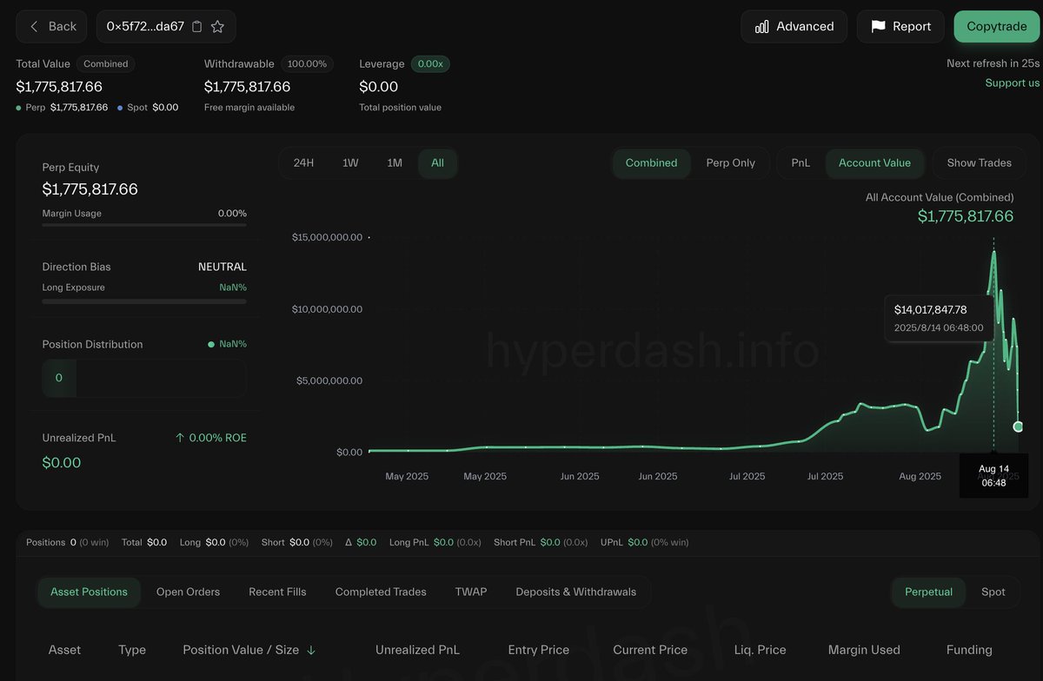Select the 1W chart range
Viewport: 1043px width, 681px height.
pos(350,162)
